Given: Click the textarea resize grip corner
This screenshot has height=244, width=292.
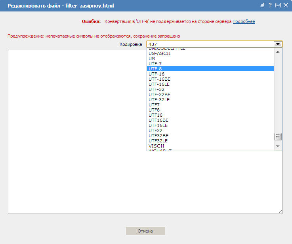Looking at the screenshot, I should (281, 212).
